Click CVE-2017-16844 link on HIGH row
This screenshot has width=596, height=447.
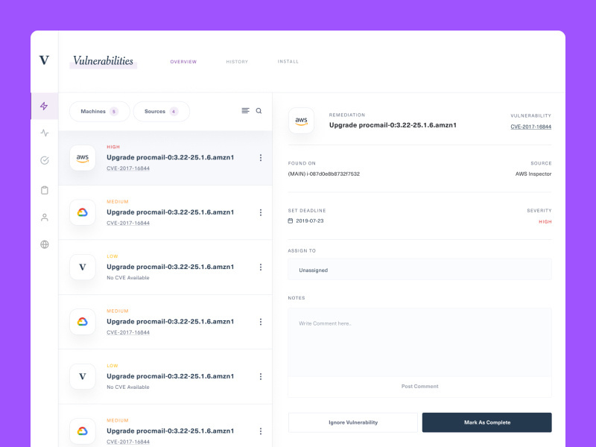pos(128,168)
